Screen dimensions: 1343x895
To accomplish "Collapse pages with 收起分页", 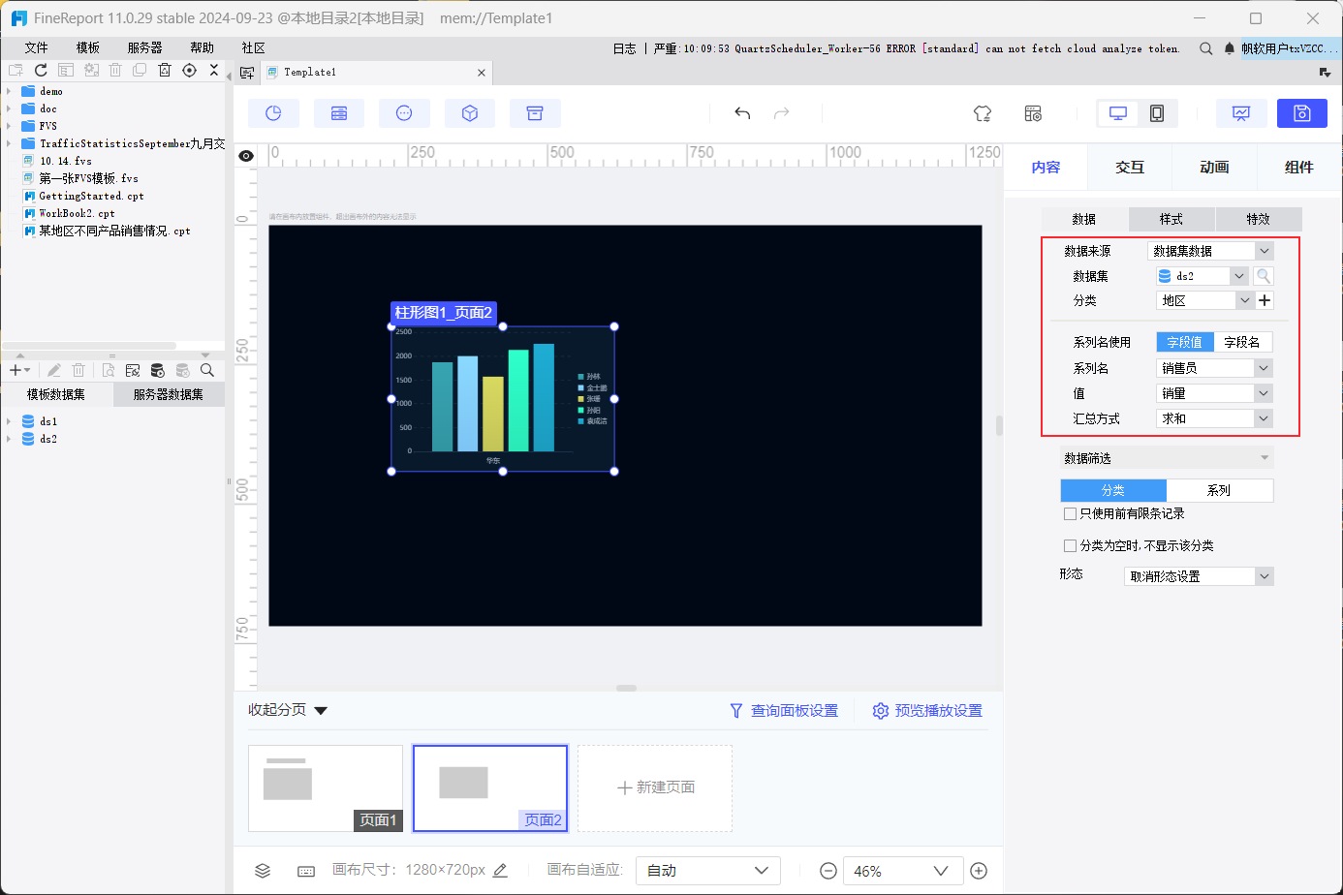I will coord(288,710).
